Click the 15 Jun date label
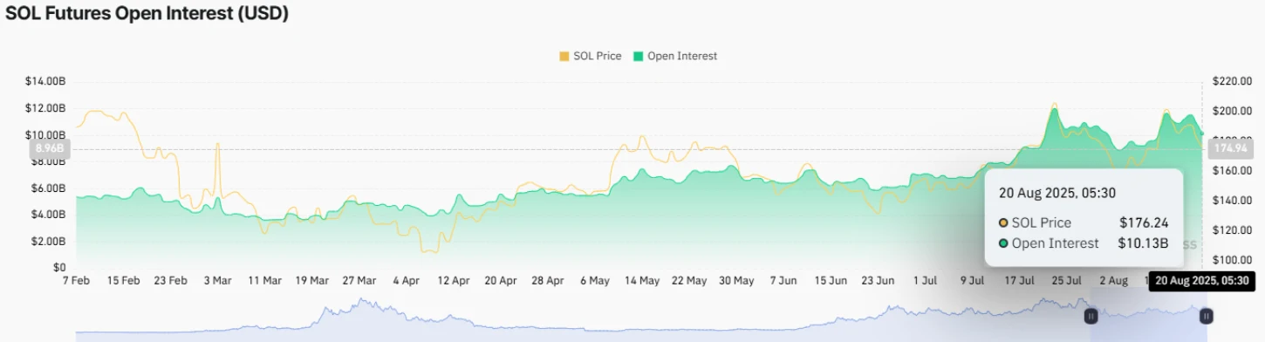Image resolution: width=1265 pixels, height=342 pixels. point(831,281)
